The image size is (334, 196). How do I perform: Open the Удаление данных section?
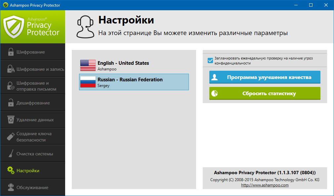click(33, 120)
